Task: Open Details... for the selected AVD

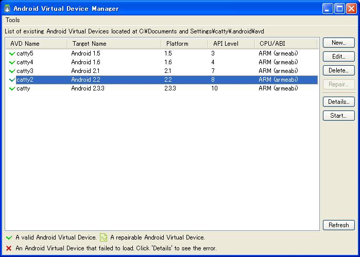Action: (x=338, y=102)
